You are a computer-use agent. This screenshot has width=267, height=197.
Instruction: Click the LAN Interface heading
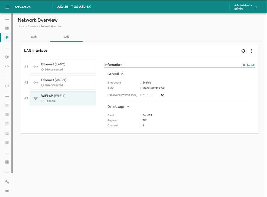[x=36, y=51]
